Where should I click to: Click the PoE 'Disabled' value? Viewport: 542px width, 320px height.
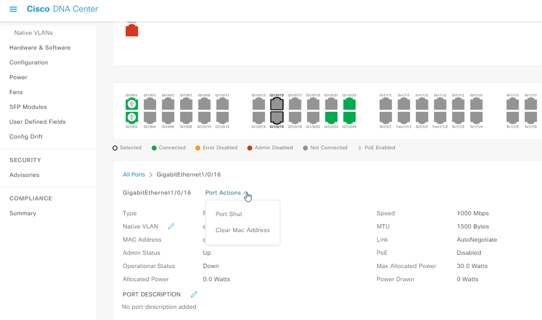469,253
